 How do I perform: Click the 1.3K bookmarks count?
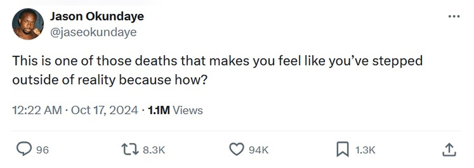point(365,150)
